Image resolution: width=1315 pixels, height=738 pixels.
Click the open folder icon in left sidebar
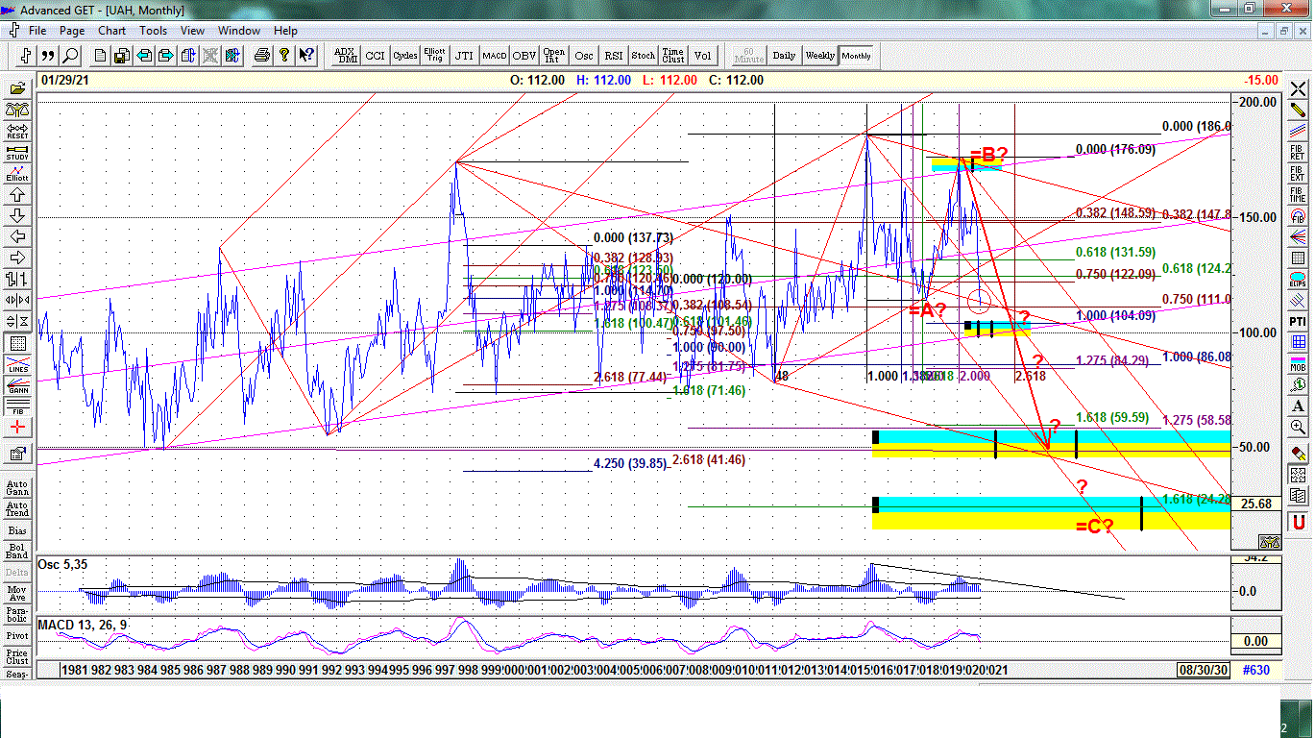[17, 88]
